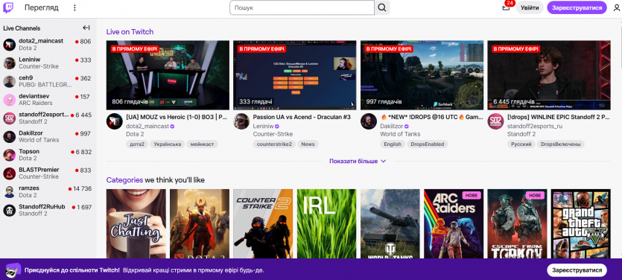622x280 pixels.
Task: Open BLASTPremier avatar in sidebar
Action: 10,173
